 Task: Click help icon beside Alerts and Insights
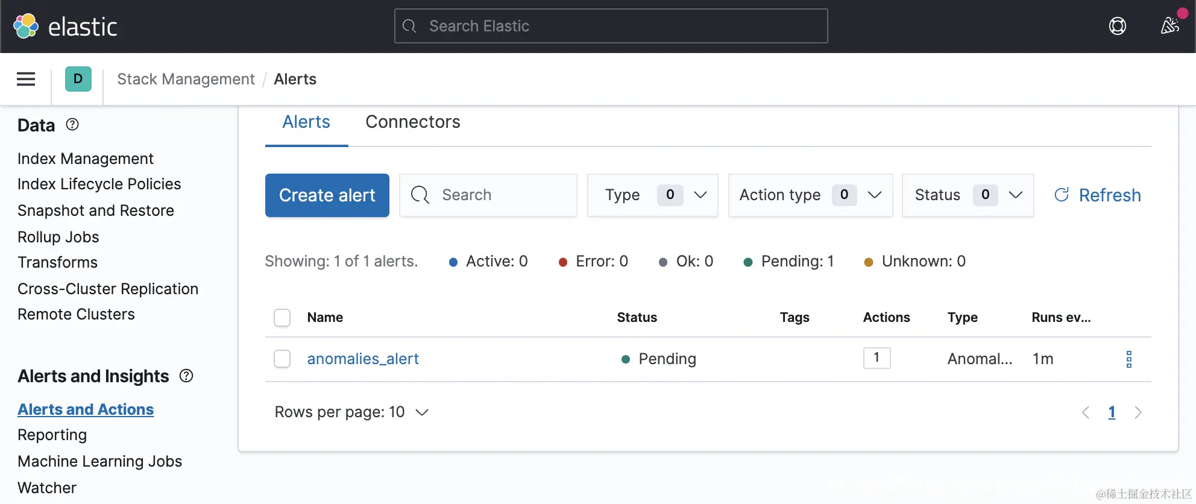(186, 376)
